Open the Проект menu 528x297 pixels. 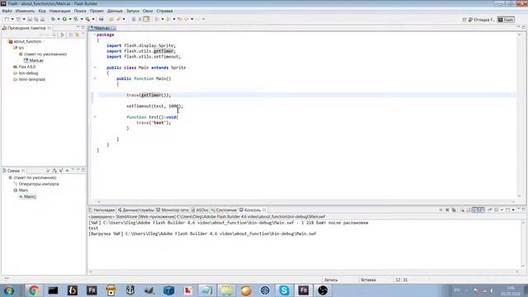point(97,11)
